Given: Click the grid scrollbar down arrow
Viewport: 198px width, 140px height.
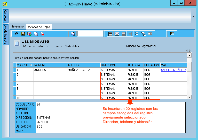Looking at the screenshot, I should click(x=189, y=97).
